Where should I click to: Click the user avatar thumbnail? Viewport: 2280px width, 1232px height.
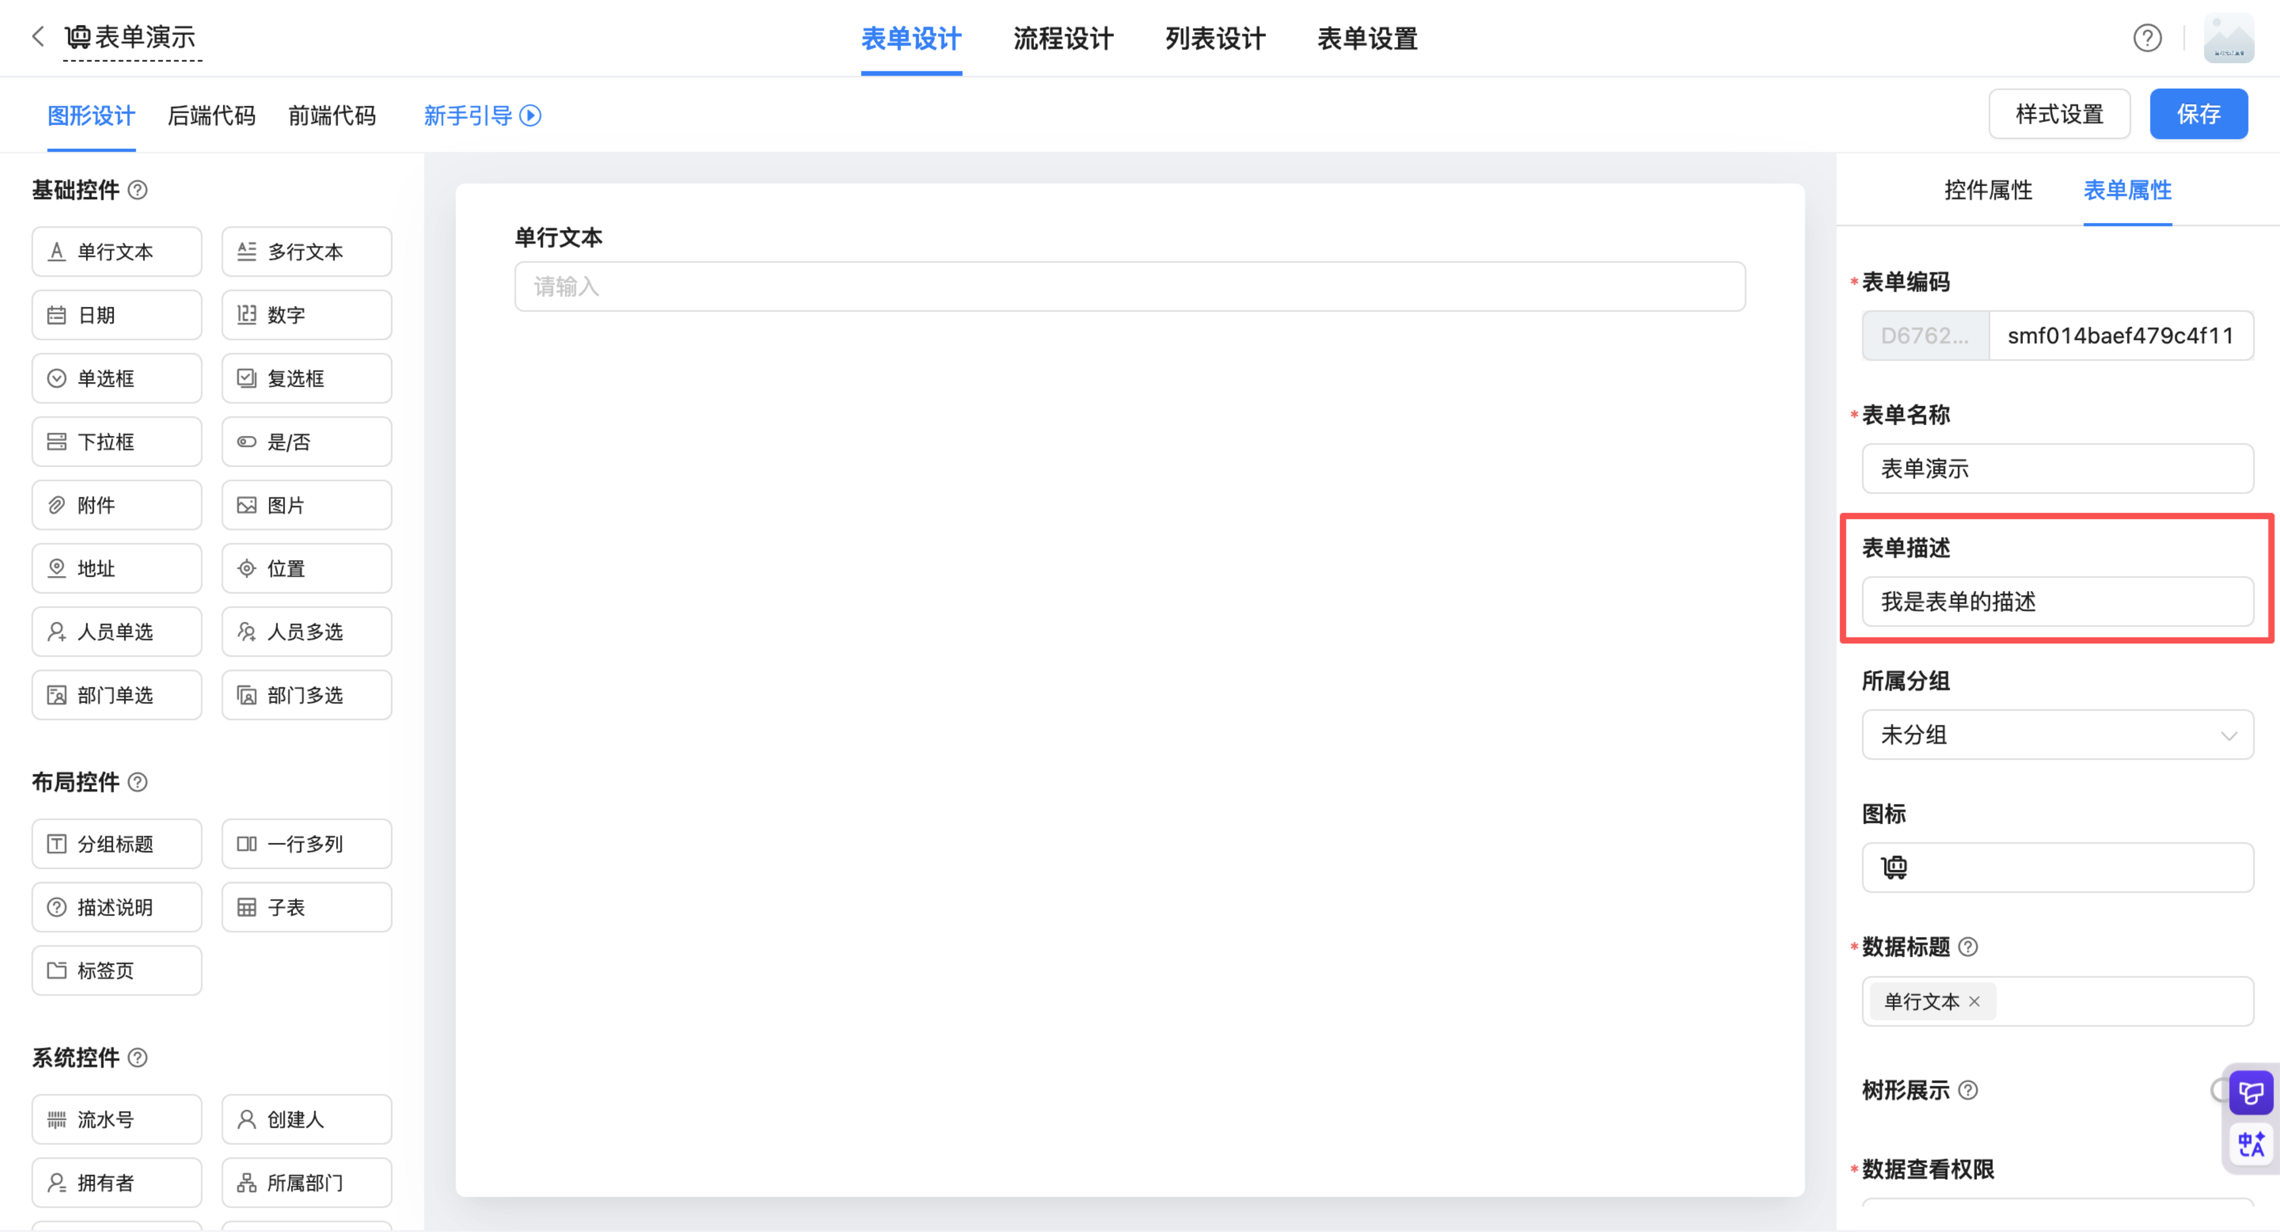click(x=2228, y=38)
